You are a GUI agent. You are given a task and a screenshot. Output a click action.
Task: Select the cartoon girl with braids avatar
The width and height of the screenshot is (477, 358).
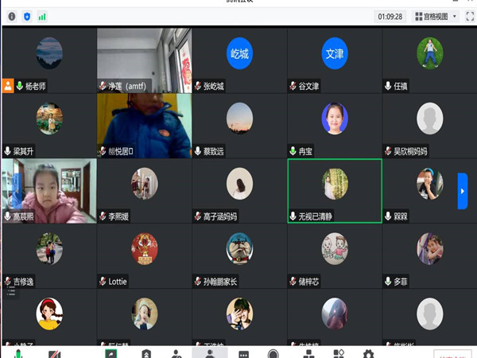tap(49, 314)
